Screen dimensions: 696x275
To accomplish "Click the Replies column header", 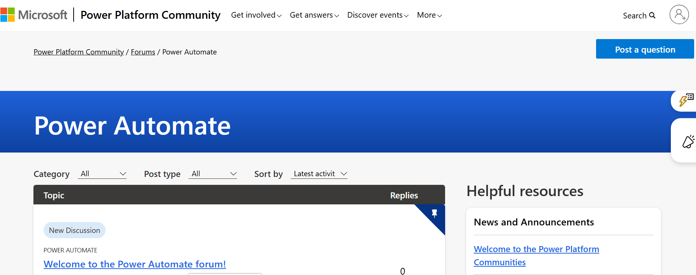I will click(x=404, y=195).
